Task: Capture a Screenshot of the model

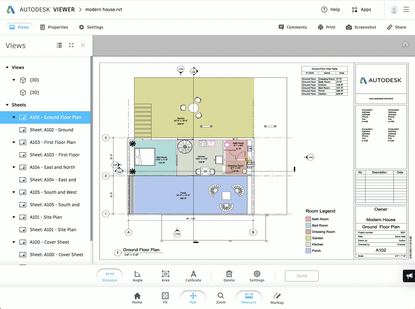Action: pyautogui.click(x=361, y=27)
